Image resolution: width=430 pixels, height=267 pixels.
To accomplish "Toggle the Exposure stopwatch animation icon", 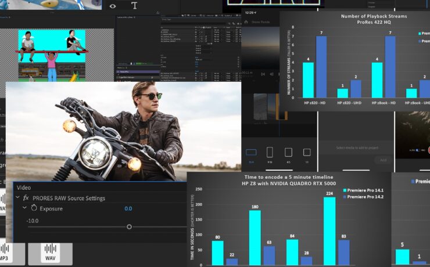I will tap(34, 208).
